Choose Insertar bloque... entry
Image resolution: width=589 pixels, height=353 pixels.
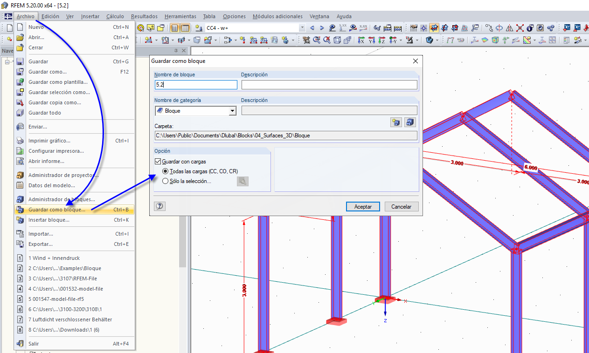(x=75, y=220)
